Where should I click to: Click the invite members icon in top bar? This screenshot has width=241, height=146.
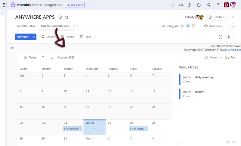point(190,5)
